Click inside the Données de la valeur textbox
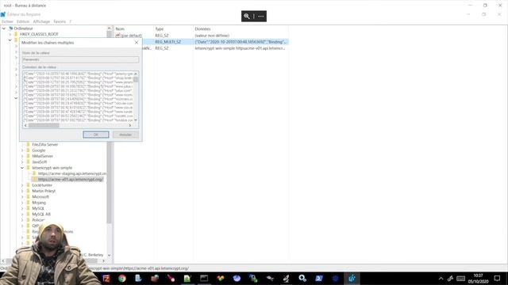508x285 pixels. (x=78, y=97)
